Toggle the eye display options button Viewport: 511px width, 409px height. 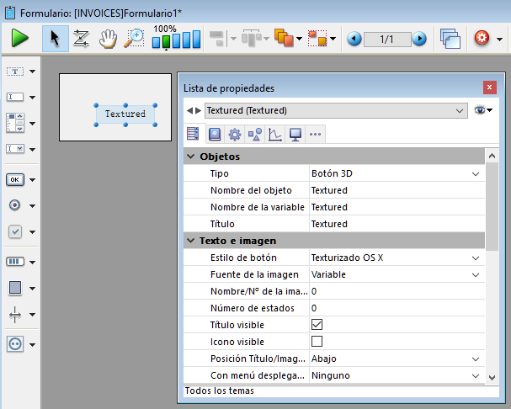tap(483, 110)
